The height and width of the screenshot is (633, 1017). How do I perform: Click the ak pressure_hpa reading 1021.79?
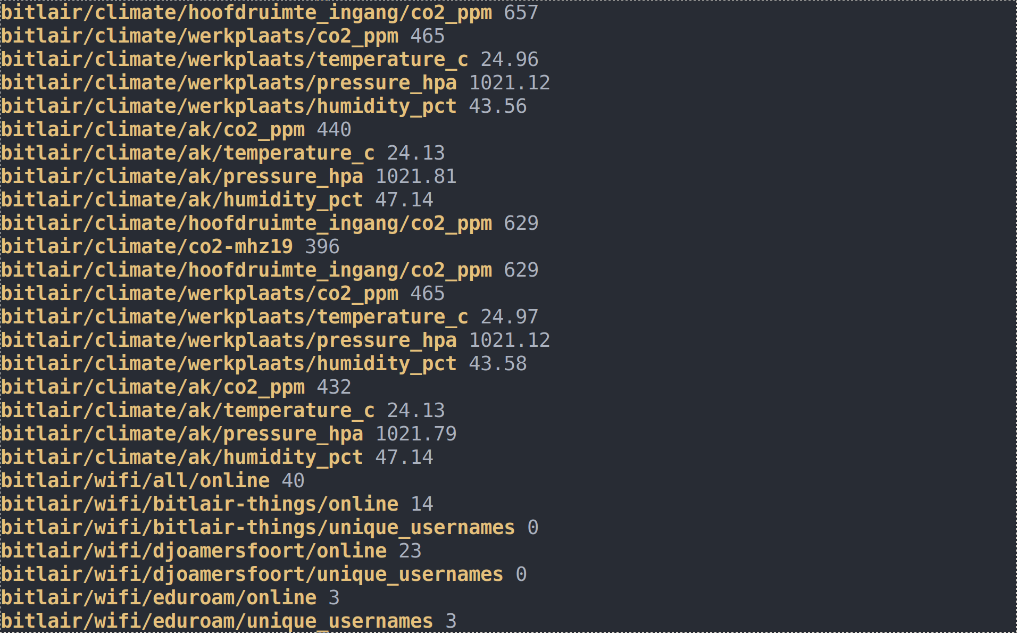(x=415, y=434)
